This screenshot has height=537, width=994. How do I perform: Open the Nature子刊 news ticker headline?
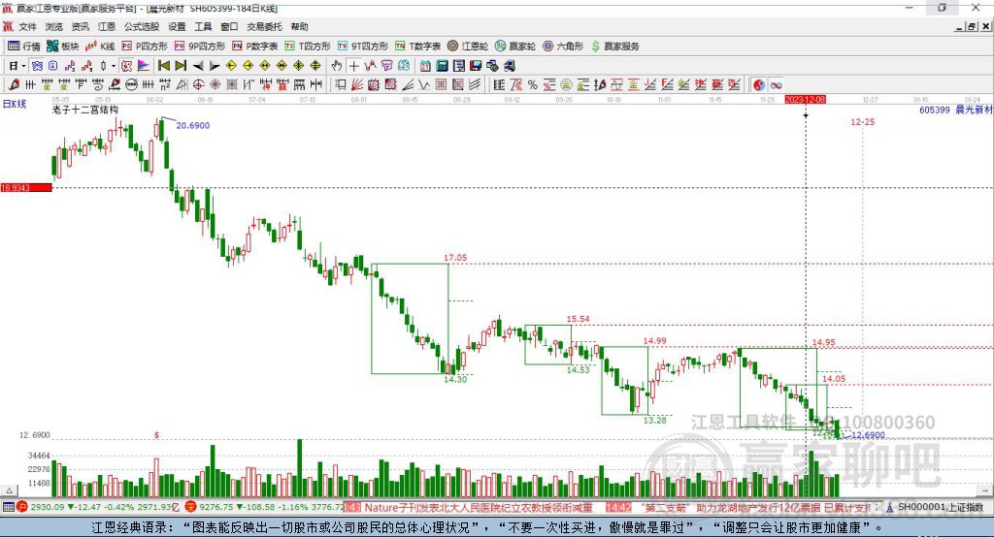coord(479,507)
